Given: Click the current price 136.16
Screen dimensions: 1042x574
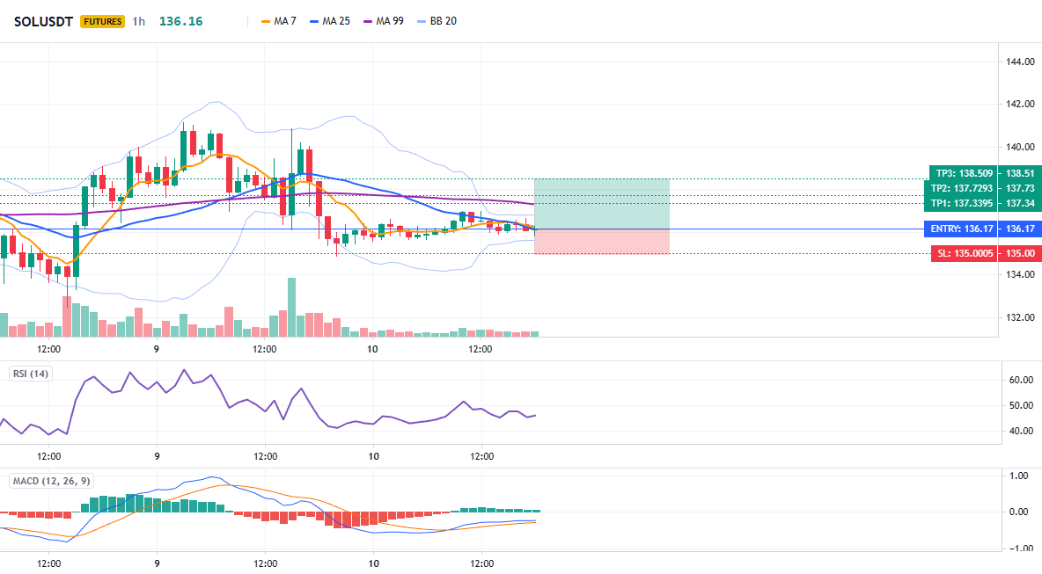Looking at the screenshot, I should point(180,21).
